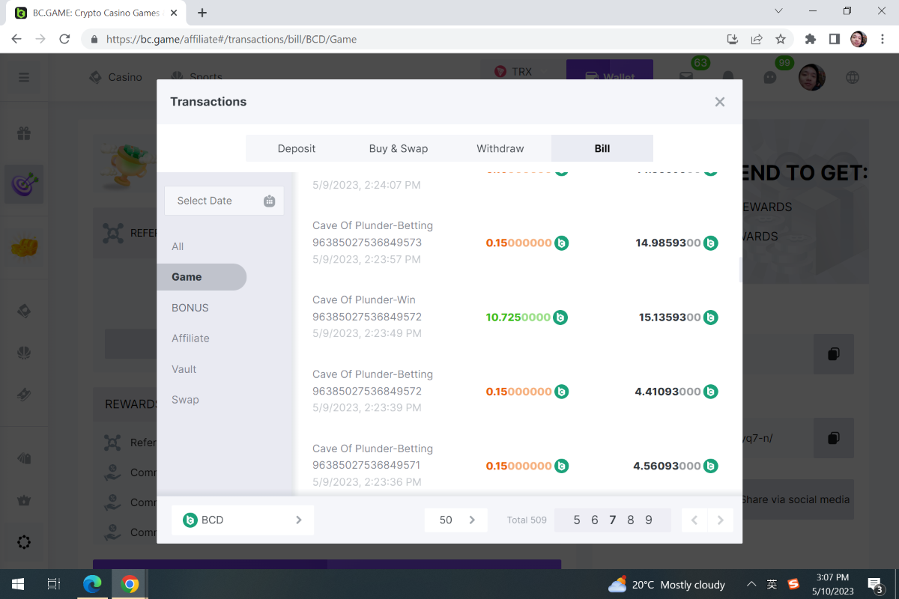The width and height of the screenshot is (899, 599).
Task: Open the Chrome extensions puzzle icon
Action: (x=810, y=39)
